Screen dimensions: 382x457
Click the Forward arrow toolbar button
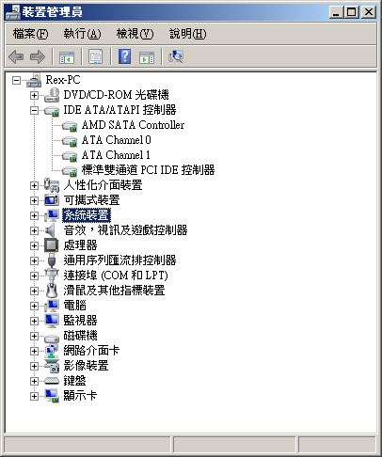click(x=38, y=57)
